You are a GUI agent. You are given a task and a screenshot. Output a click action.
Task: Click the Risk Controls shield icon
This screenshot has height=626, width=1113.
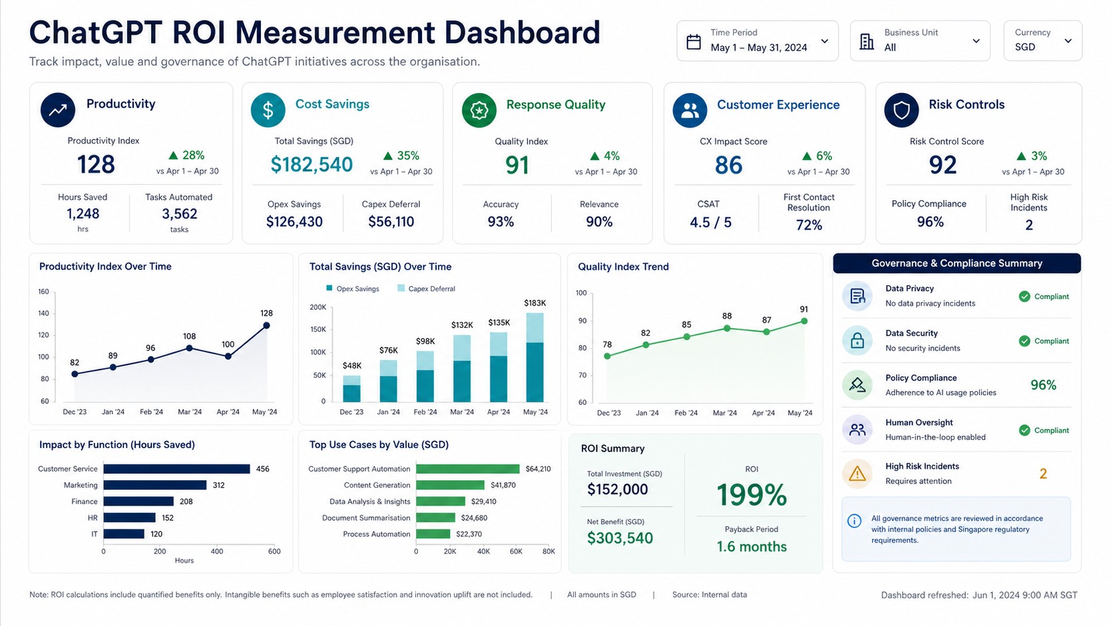(x=901, y=110)
